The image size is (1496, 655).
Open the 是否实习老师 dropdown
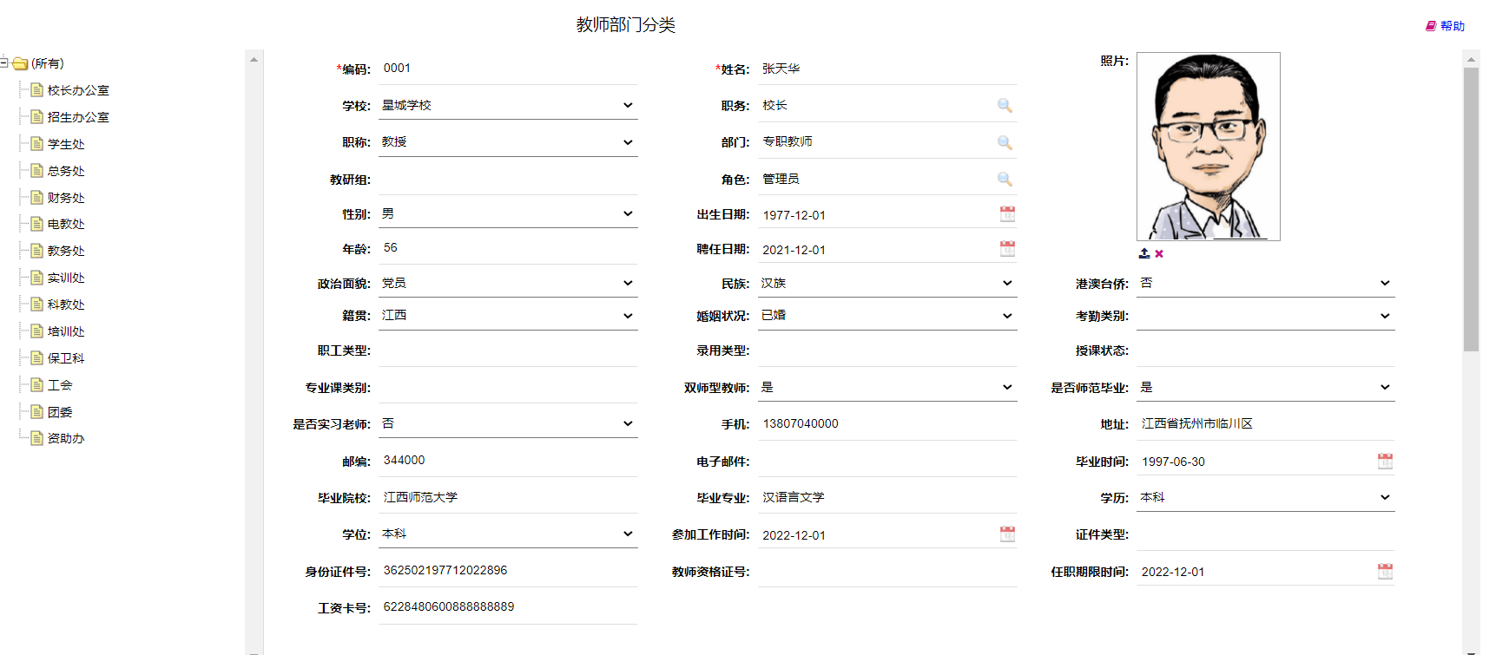(x=508, y=423)
